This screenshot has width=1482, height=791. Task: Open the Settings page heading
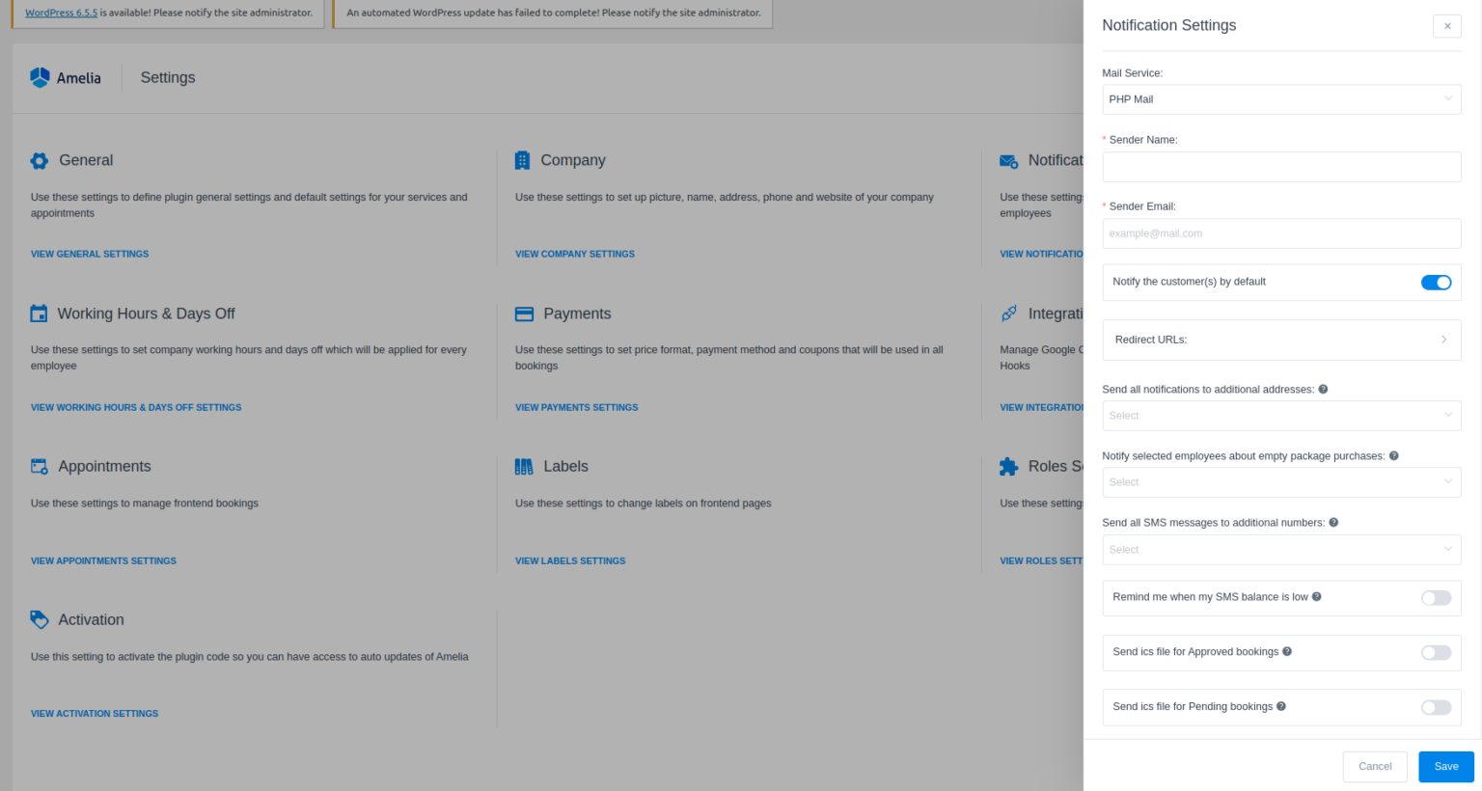167,77
